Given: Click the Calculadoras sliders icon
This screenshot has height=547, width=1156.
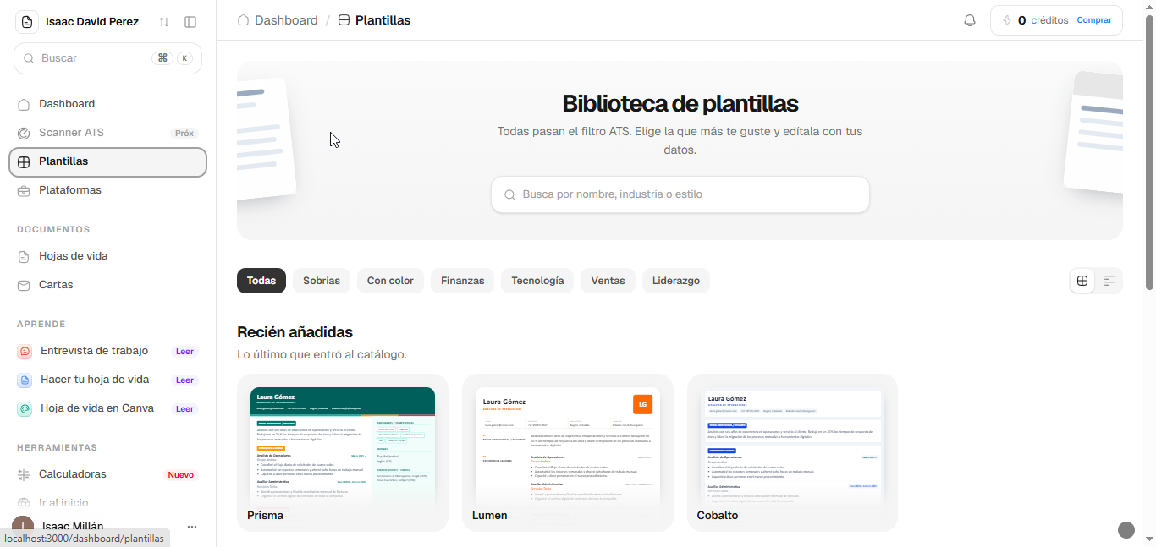Looking at the screenshot, I should tap(24, 474).
